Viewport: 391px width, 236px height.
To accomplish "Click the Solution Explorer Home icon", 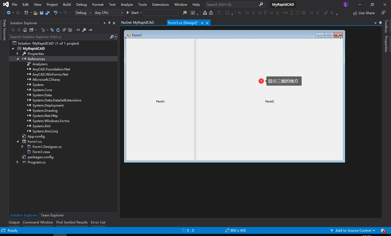I will [x=25, y=30].
